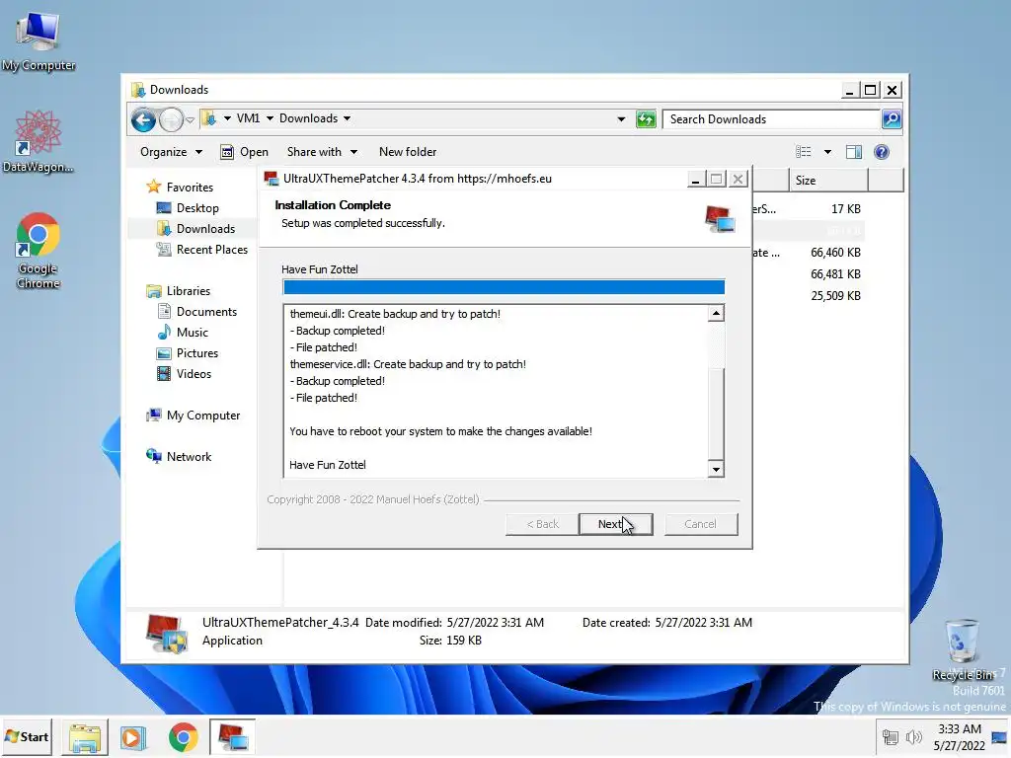Click the volume speaker tray icon
Viewport: 1011px width, 758px height.
tap(913, 737)
